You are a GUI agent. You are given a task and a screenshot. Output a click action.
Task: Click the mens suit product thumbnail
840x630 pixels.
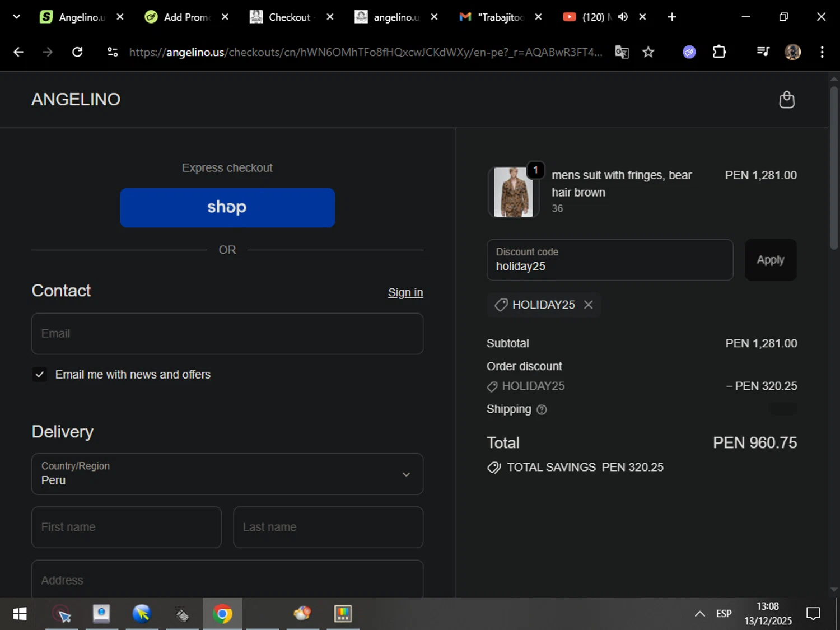[x=514, y=192]
